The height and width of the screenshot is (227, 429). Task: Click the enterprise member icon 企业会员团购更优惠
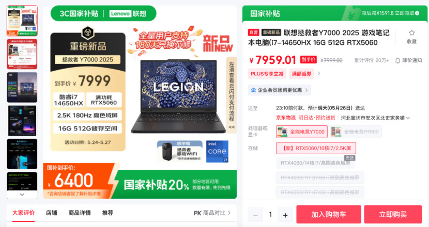(253, 90)
